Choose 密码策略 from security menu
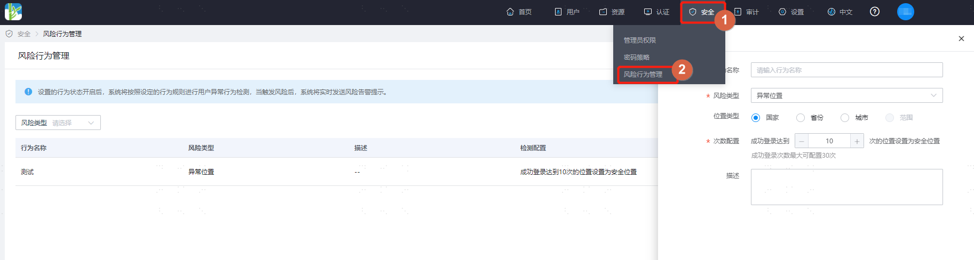The width and height of the screenshot is (974, 260). coord(637,58)
